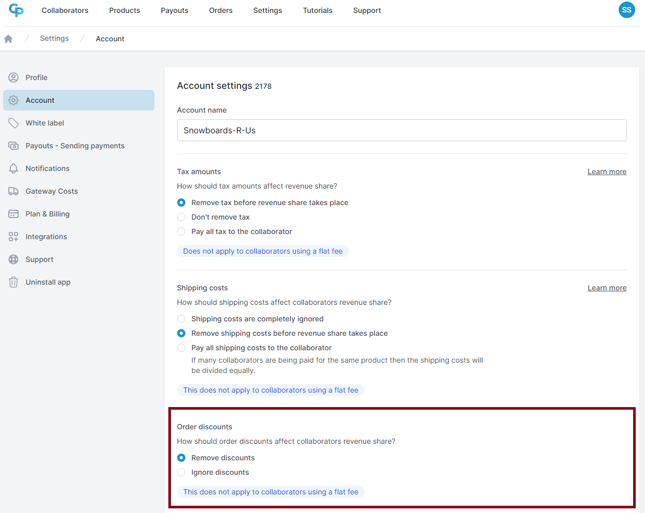Click the Uninstall app trash icon
The image size is (645, 513).
(x=13, y=282)
